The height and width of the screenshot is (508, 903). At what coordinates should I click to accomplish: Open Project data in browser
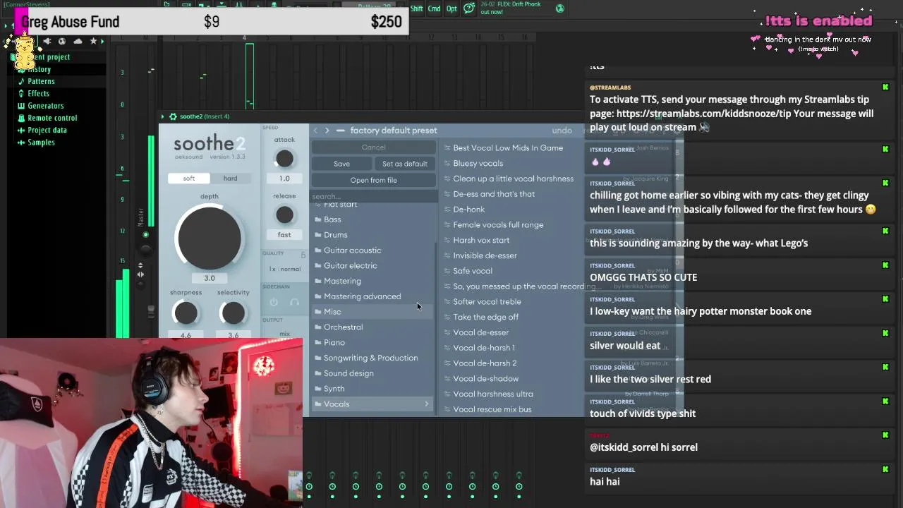pyautogui.click(x=47, y=131)
